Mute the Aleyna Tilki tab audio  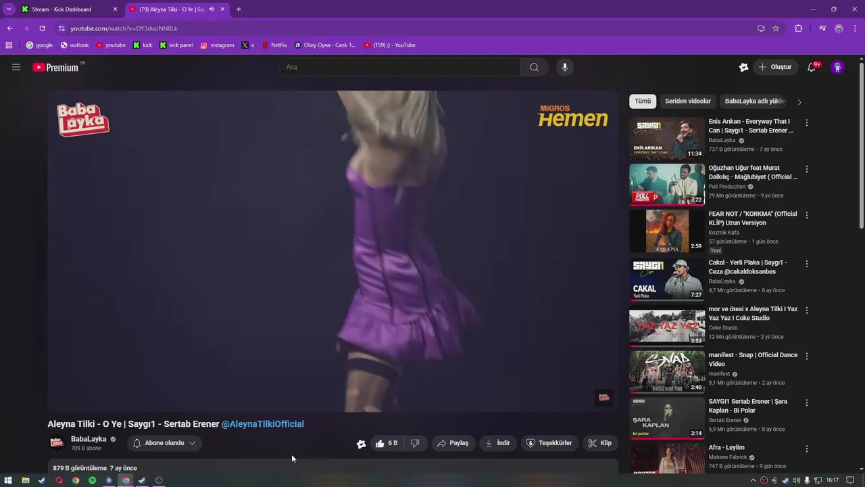212,9
